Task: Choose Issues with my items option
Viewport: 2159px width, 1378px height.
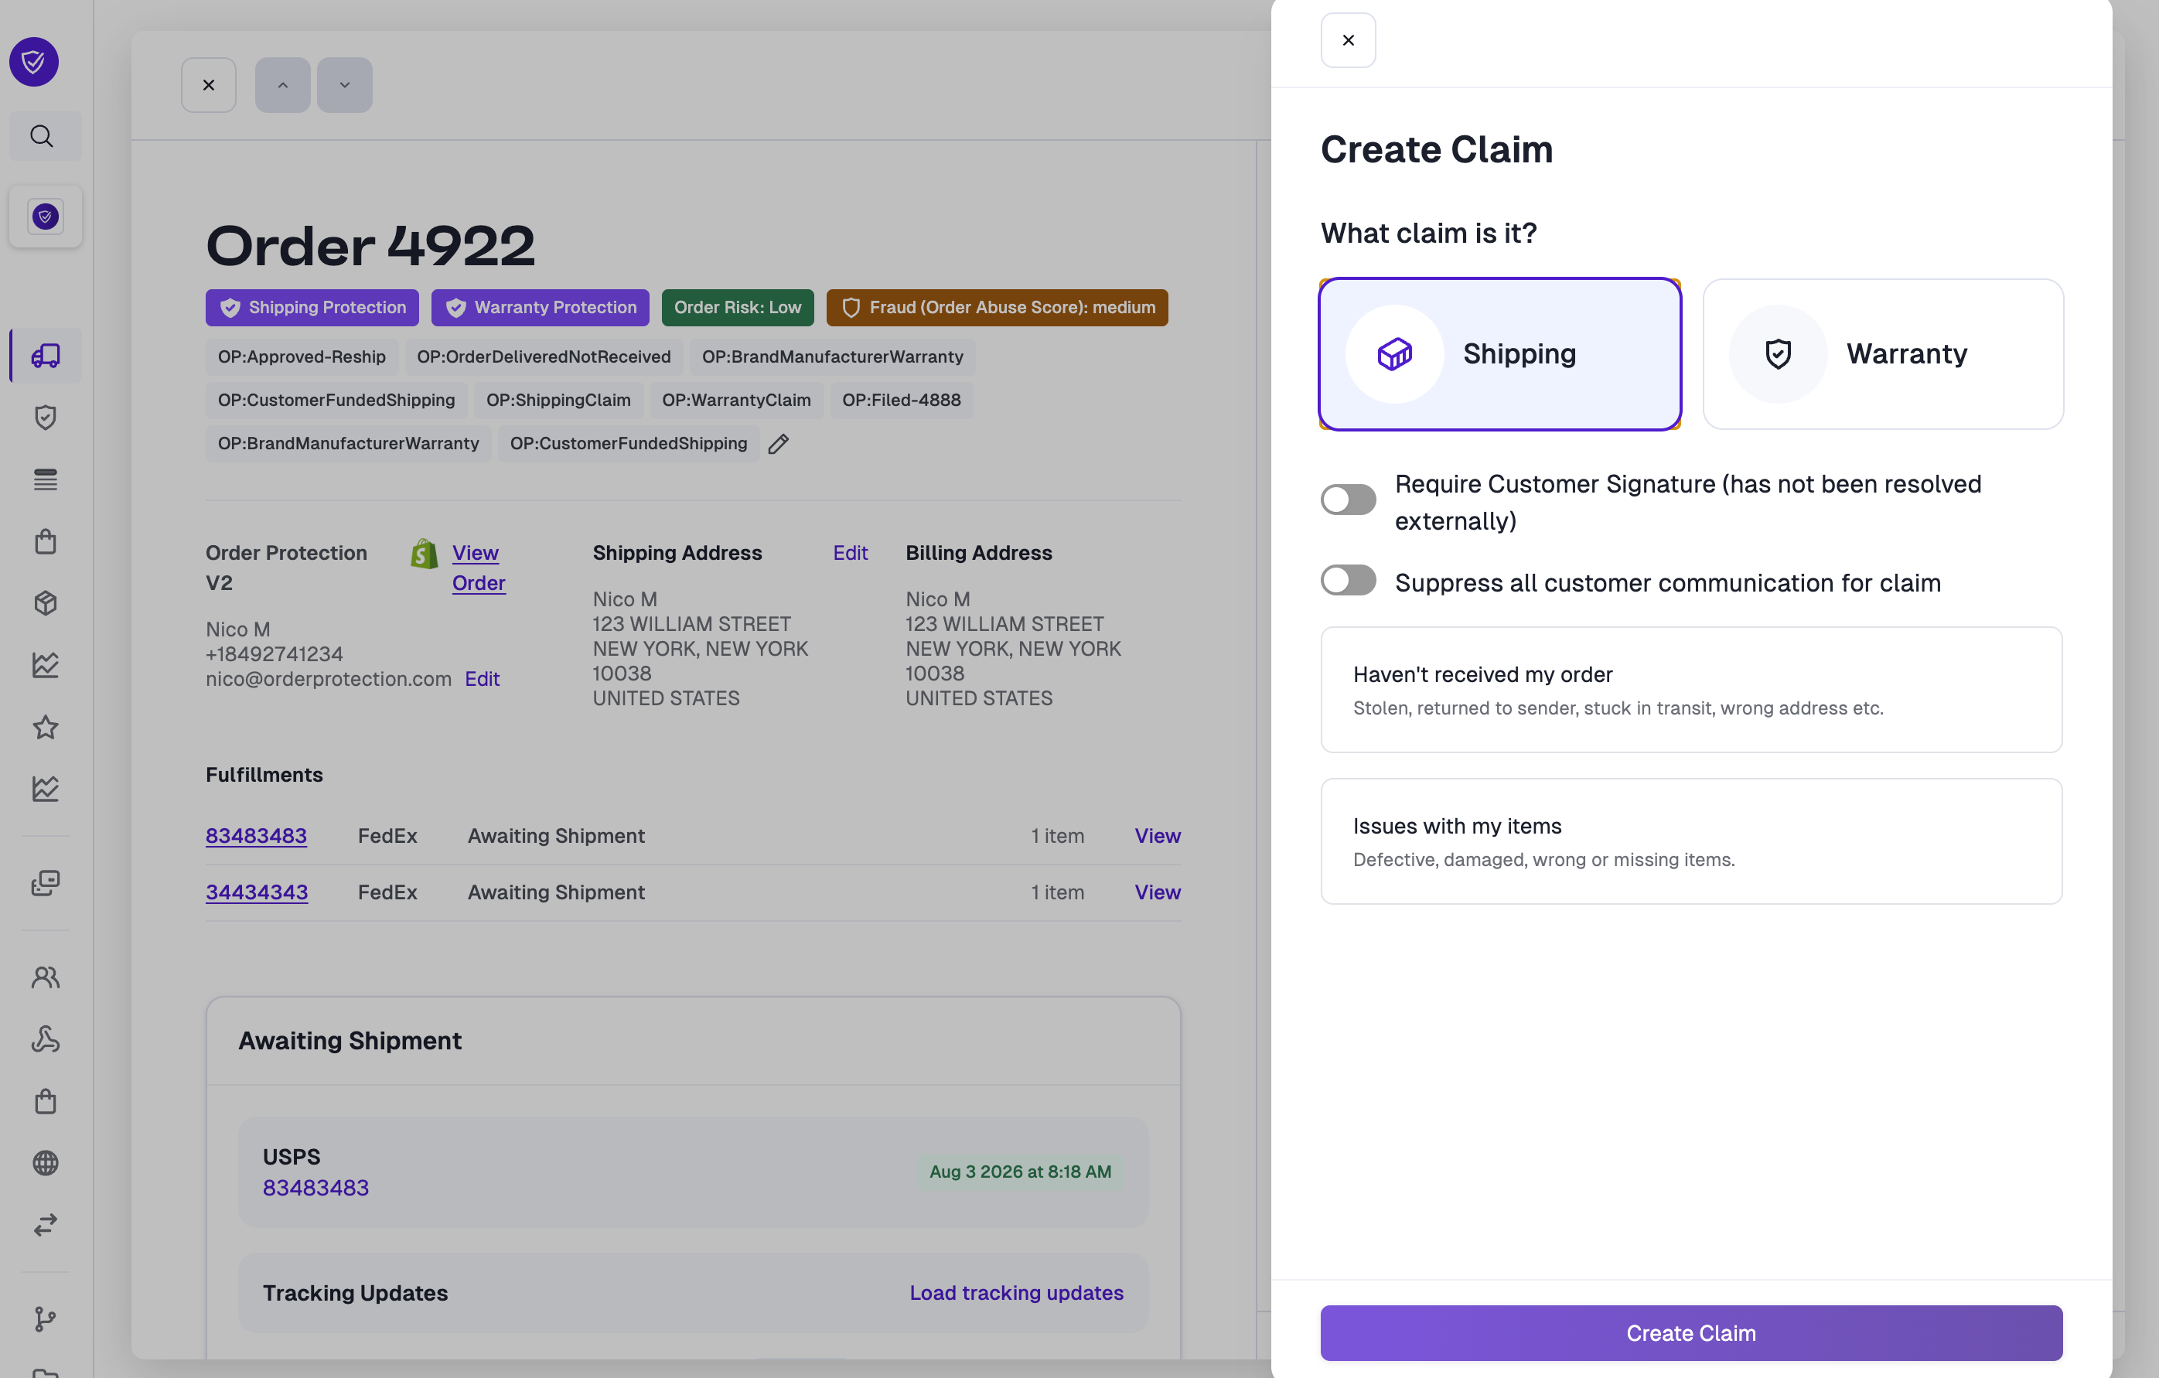Action: point(1691,841)
